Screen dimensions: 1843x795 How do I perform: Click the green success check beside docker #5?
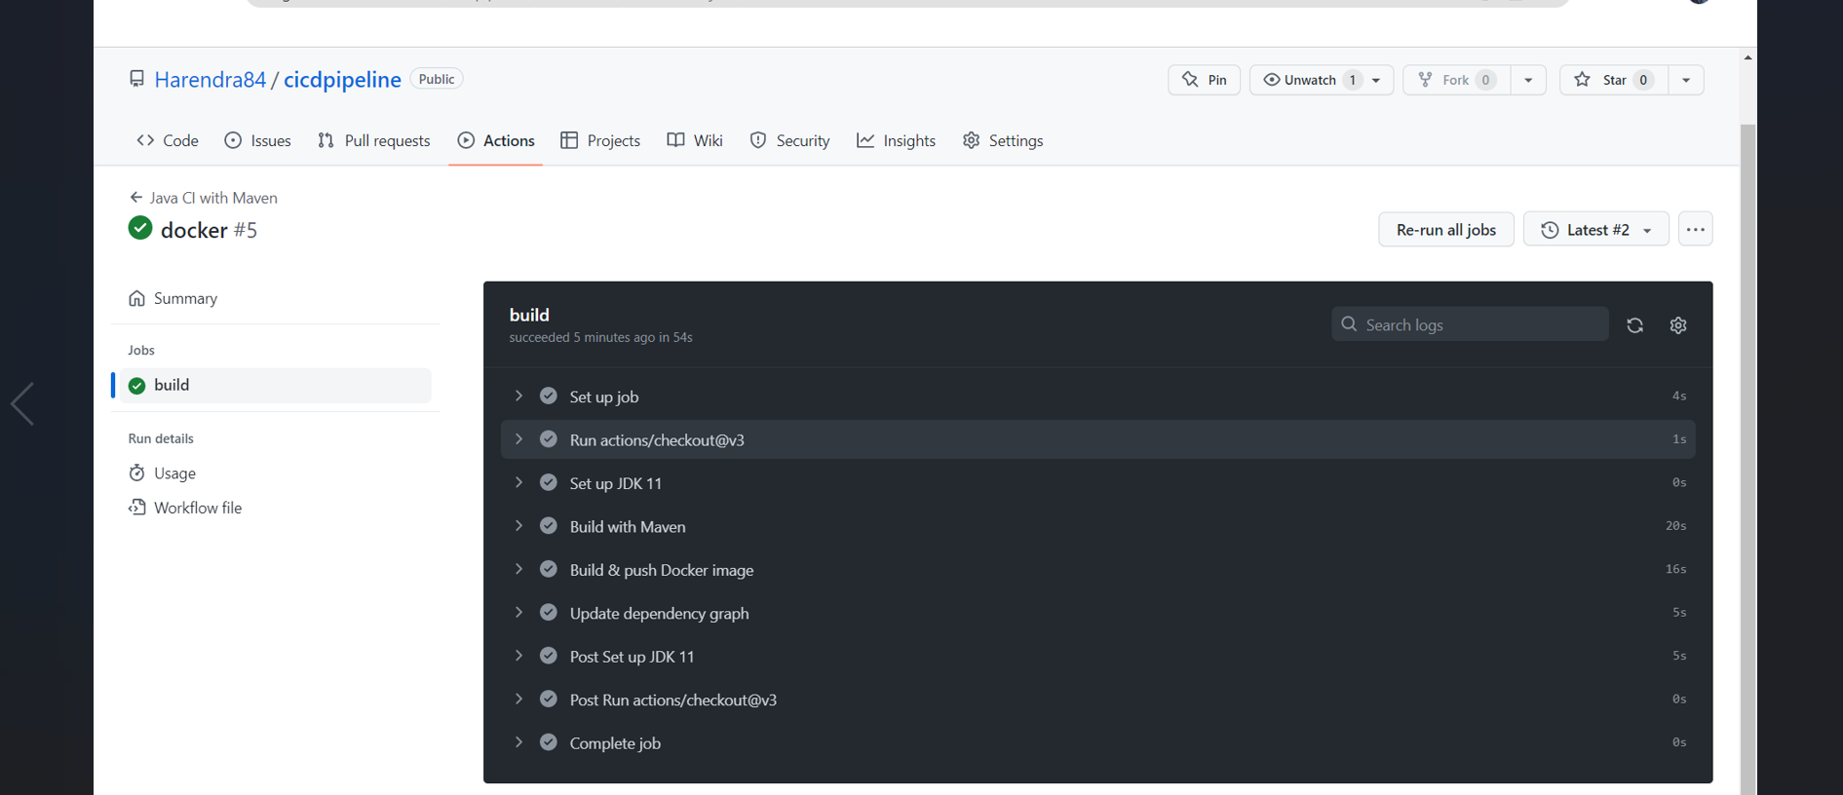pos(140,228)
